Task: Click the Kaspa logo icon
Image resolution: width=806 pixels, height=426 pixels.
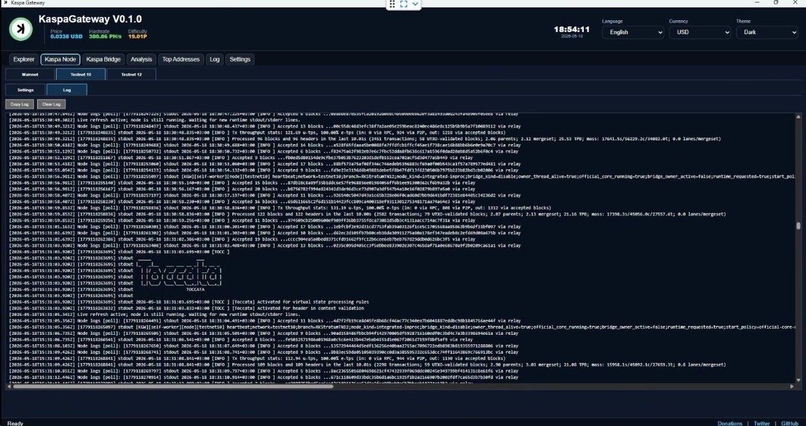Action: click(21, 28)
